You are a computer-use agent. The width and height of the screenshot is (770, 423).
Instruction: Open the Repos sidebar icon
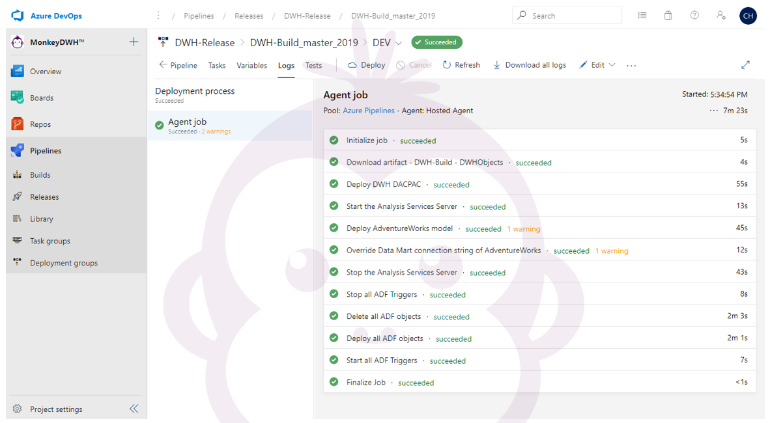pyautogui.click(x=17, y=124)
